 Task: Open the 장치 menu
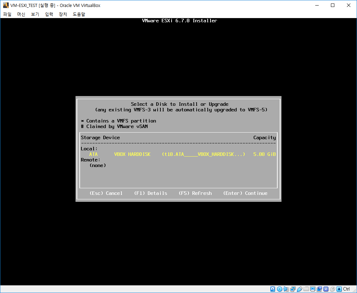pyautogui.click(x=63, y=14)
